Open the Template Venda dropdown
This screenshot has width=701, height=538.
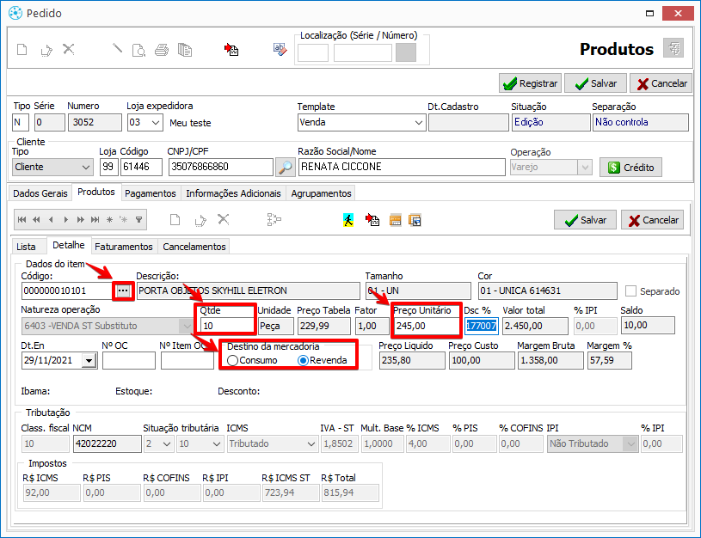coord(419,122)
